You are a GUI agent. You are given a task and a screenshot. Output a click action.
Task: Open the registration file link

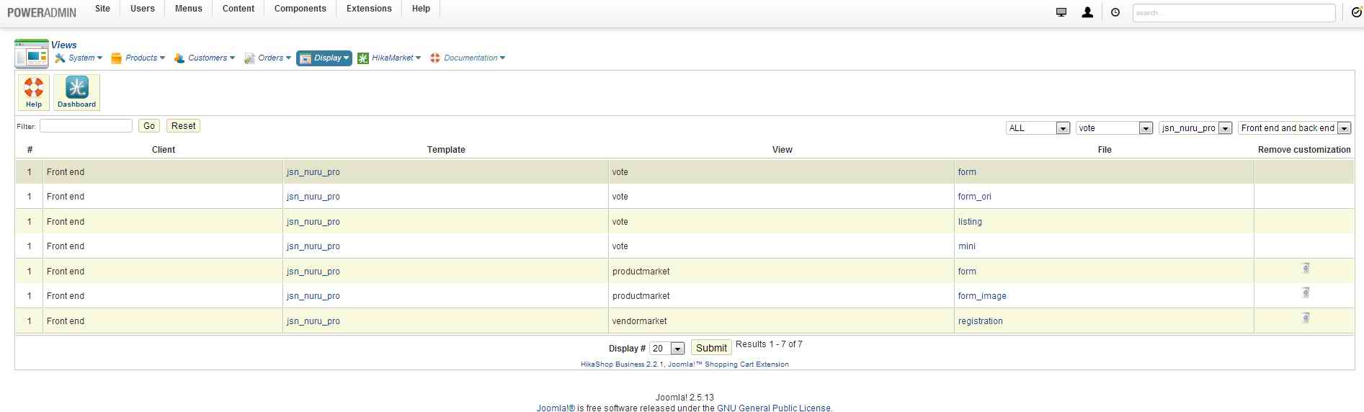tap(980, 321)
